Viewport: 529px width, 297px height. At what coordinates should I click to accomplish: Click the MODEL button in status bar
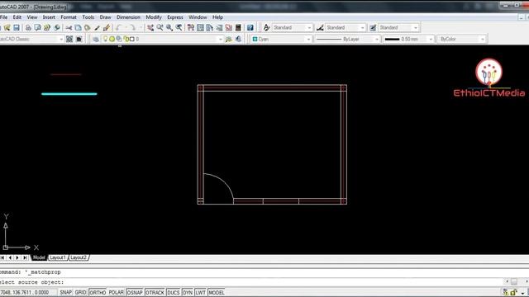click(217, 292)
